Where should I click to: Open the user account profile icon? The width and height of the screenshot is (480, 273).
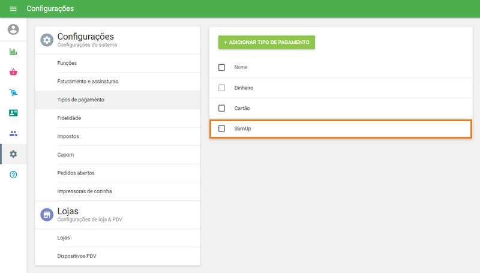click(x=13, y=29)
